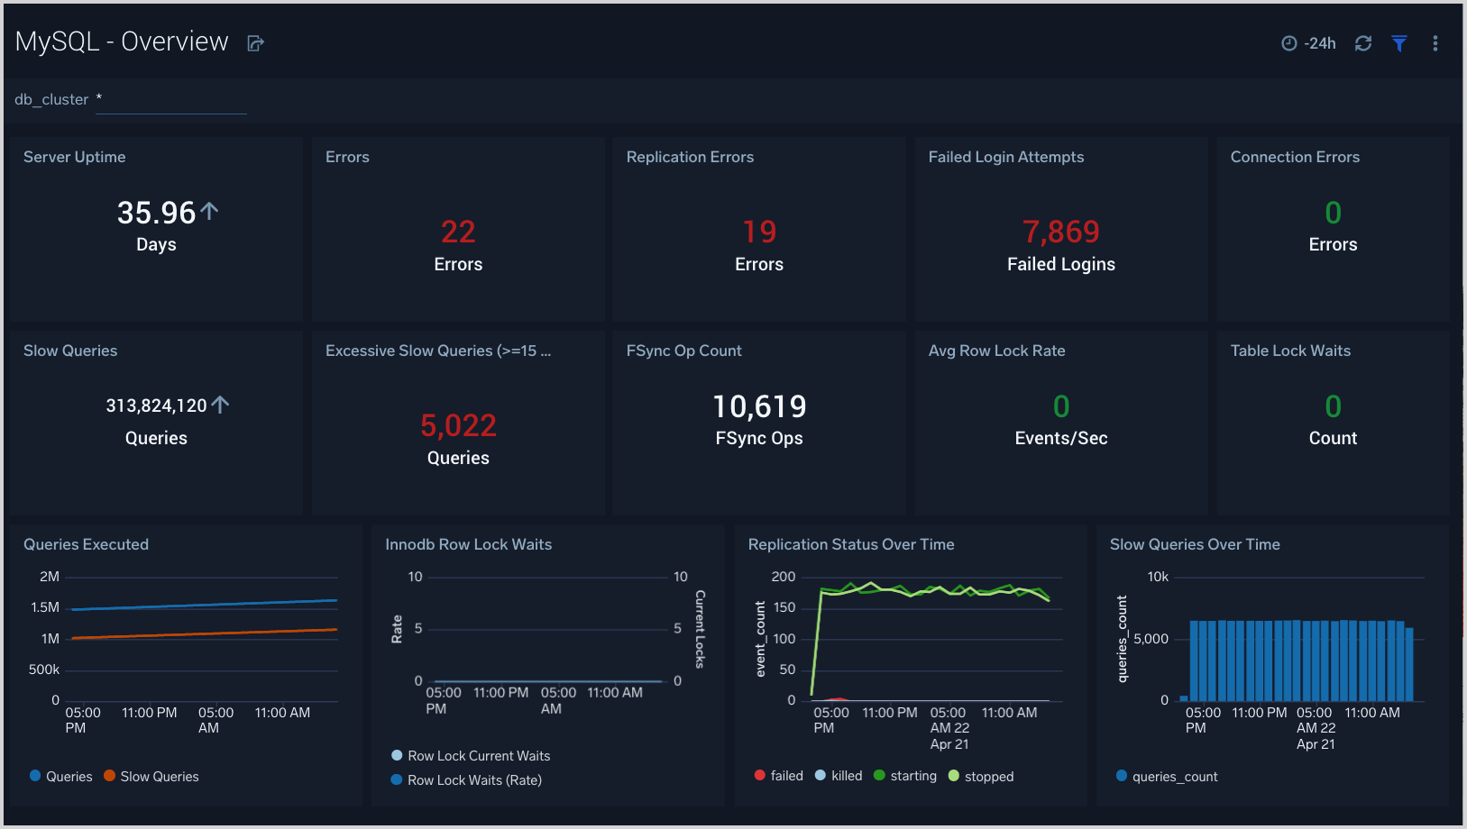Click the blue filter funnel icon
Screen dimensions: 1467x829
tap(1399, 42)
